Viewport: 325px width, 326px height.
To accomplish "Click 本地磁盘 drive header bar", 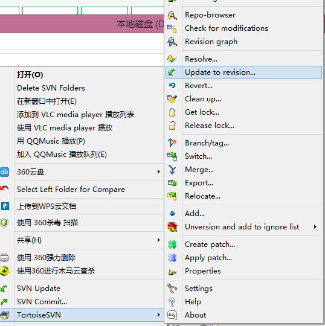I will point(82,24).
